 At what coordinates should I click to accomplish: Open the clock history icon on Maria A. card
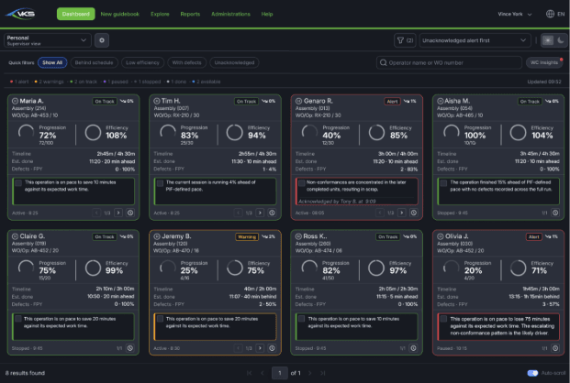pos(130,213)
